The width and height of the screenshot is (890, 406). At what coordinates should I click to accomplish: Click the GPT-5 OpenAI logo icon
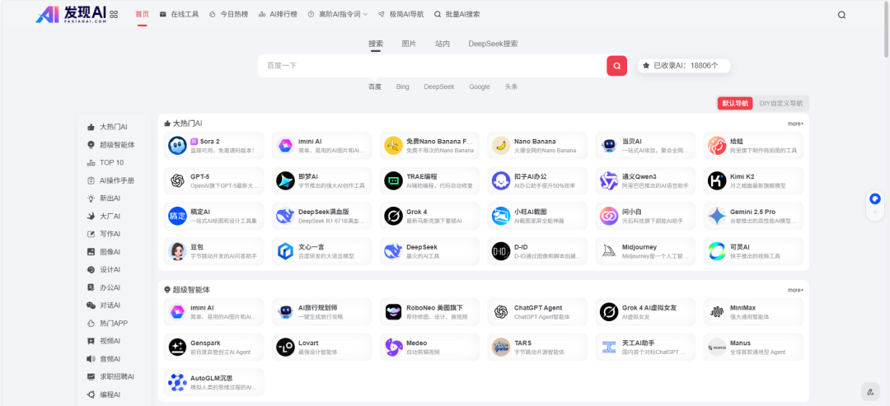[x=177, y=181]
